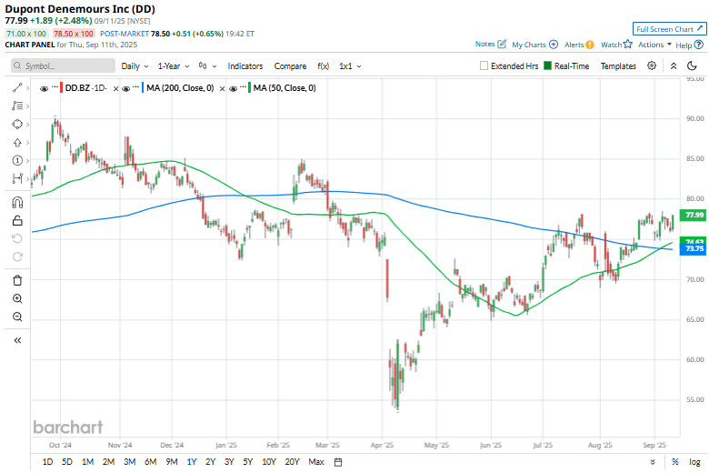Click the lock drawings icon

coord(17,220)
